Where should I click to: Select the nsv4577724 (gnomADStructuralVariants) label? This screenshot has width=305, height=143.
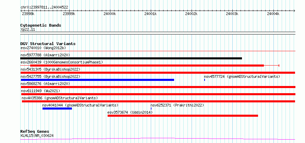tap(242, 76)
